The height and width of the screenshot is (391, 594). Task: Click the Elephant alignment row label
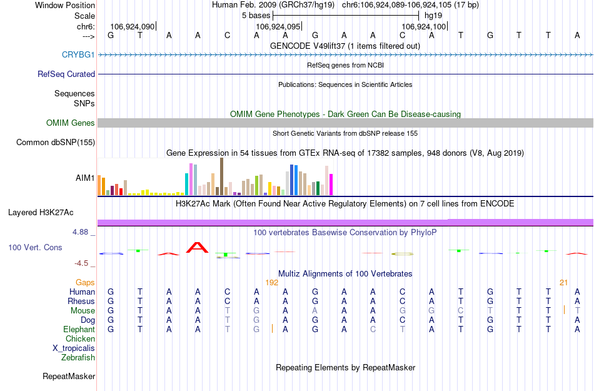point(79,329)
